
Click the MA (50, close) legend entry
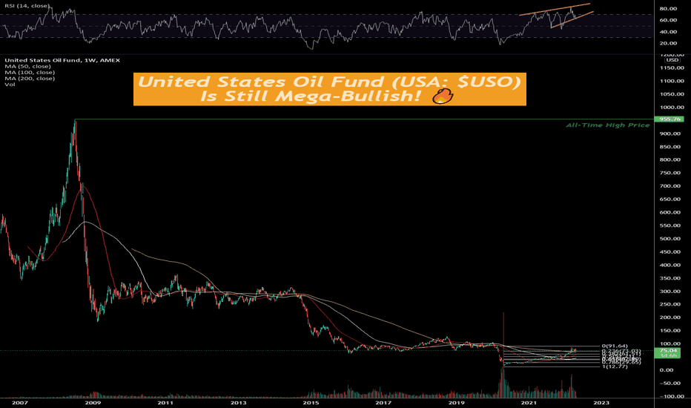coord(27,66)
